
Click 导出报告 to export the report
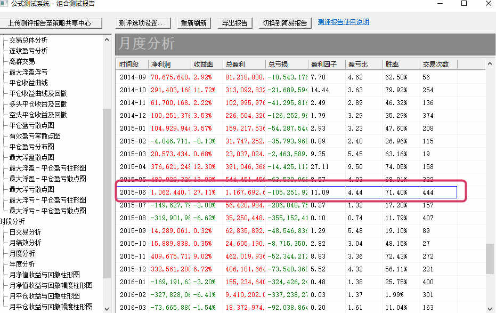234,23
